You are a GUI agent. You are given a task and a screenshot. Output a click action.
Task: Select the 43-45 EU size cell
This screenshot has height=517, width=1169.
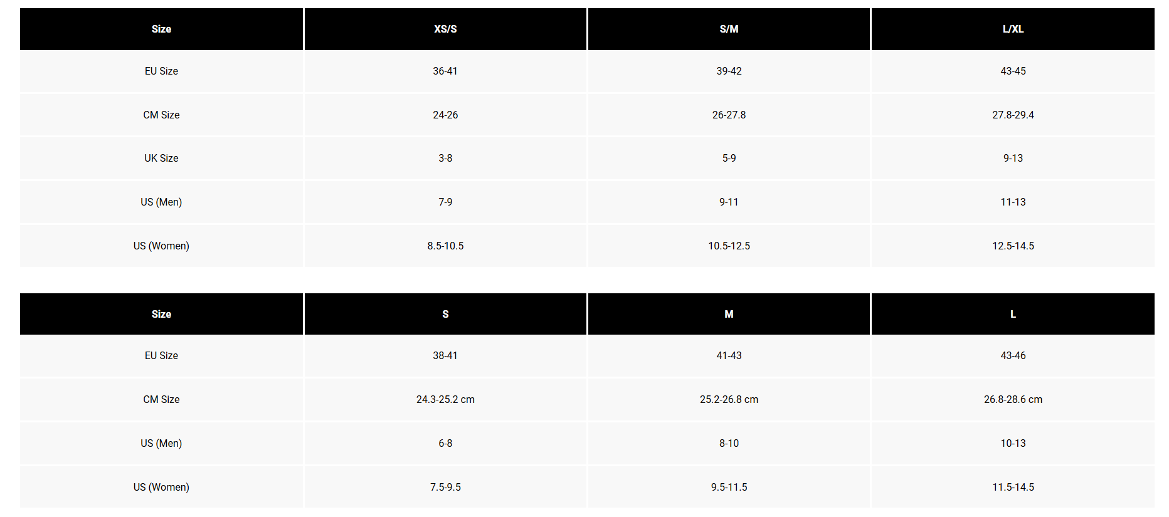[x=1013, y=71]
